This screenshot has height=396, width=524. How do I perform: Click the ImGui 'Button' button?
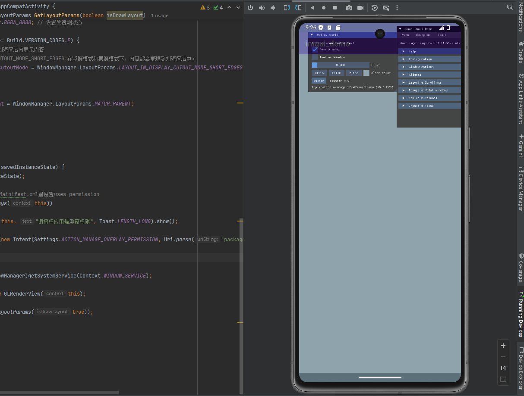319,81
